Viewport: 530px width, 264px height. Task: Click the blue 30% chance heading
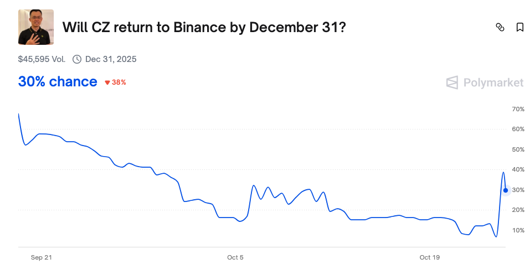pyautogui.click(x=58, y=82)
